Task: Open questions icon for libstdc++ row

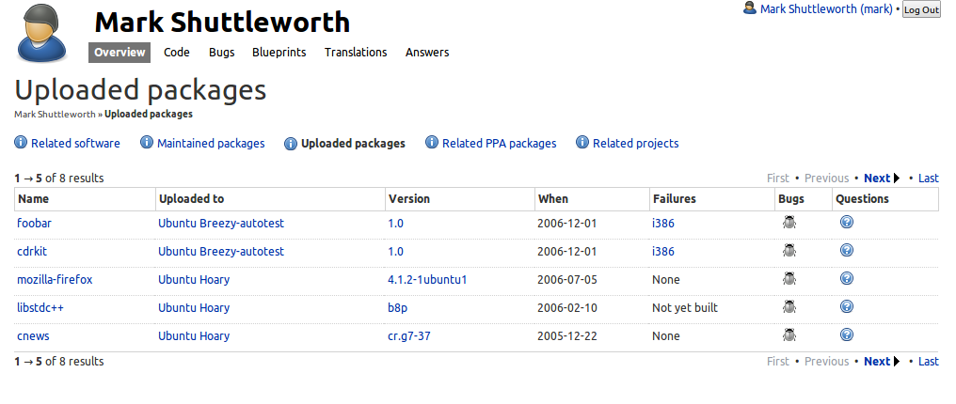Action: pos(847,307)
